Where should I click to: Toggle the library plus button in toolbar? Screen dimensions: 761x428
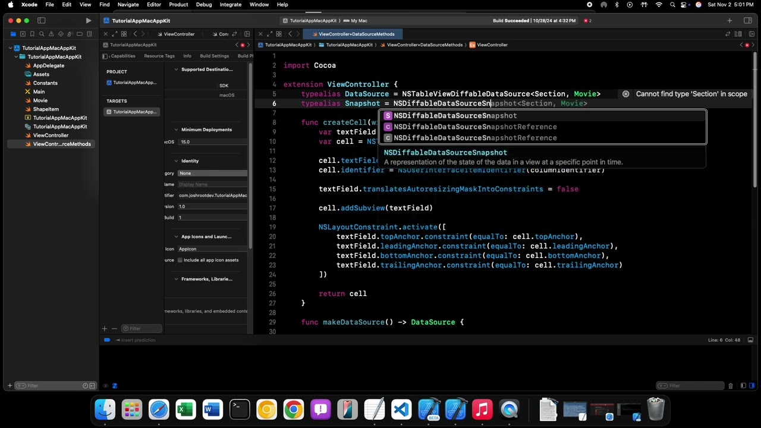(x=729, y=21)
